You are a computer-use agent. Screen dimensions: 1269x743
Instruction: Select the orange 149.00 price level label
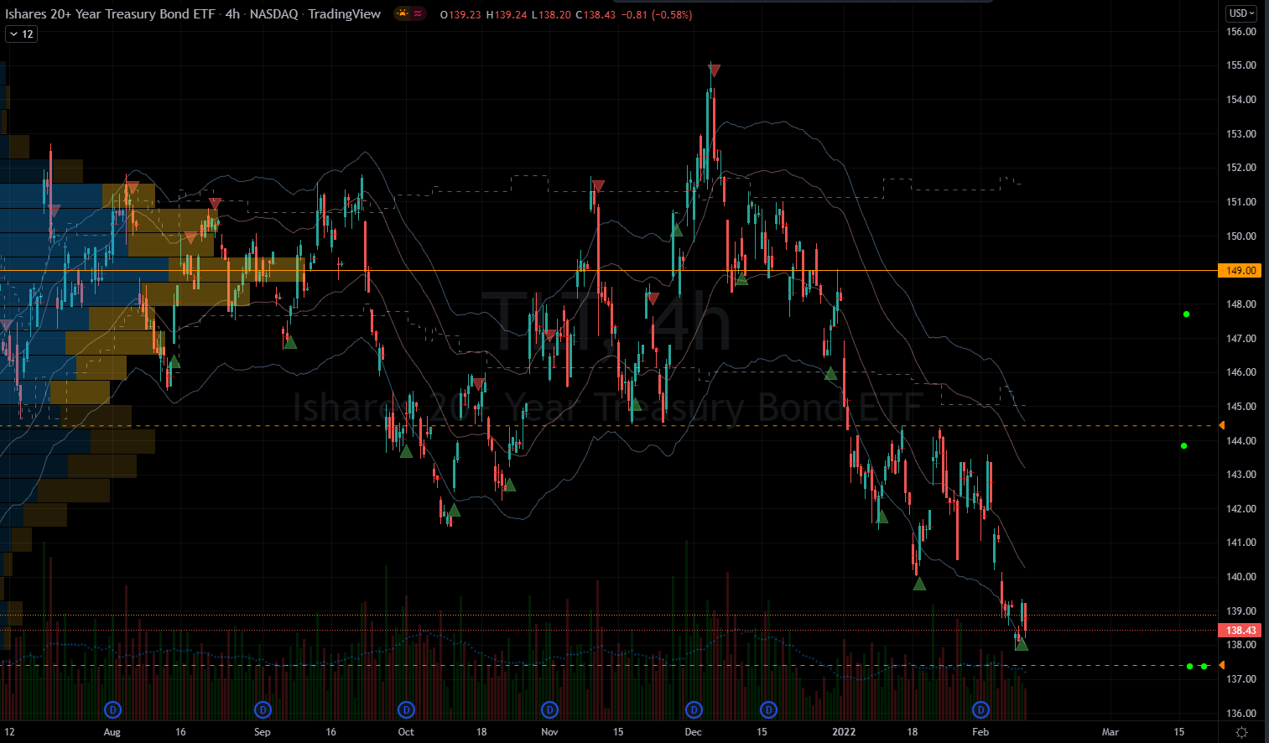[x=1240, y=271]
